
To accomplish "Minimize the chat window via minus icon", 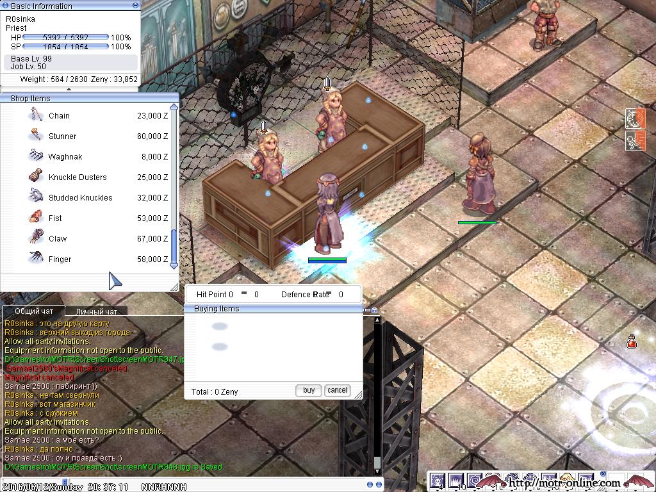I will [x=367, y=311].
